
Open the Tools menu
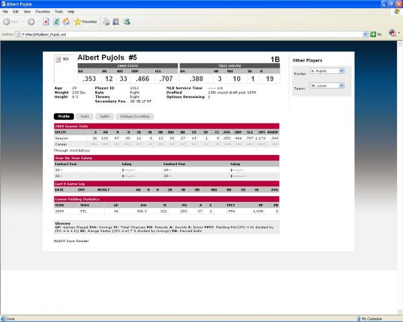pyautogui.click(x=58, y=11)
